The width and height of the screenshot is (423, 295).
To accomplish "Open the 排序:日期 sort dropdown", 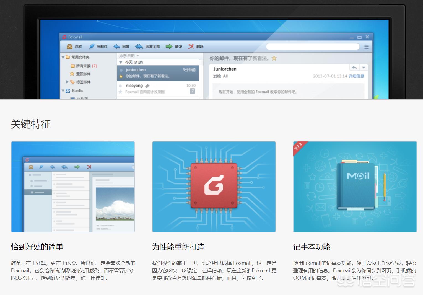I will click(x=129, y=56).
